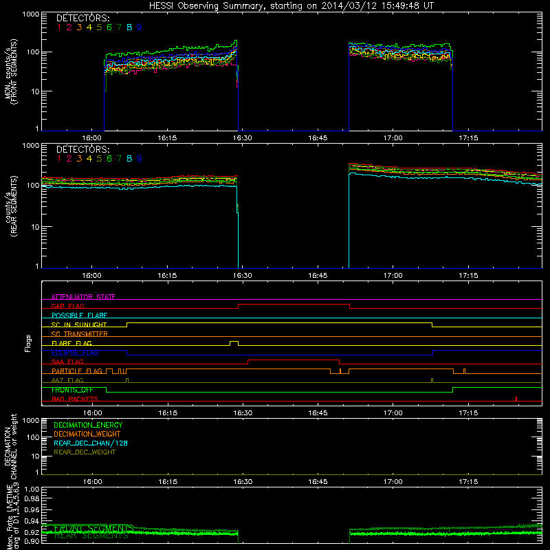Click the Mon. Rate LIVETIME axis title
This screenshot has width=550, height=550.
point(10,516)
